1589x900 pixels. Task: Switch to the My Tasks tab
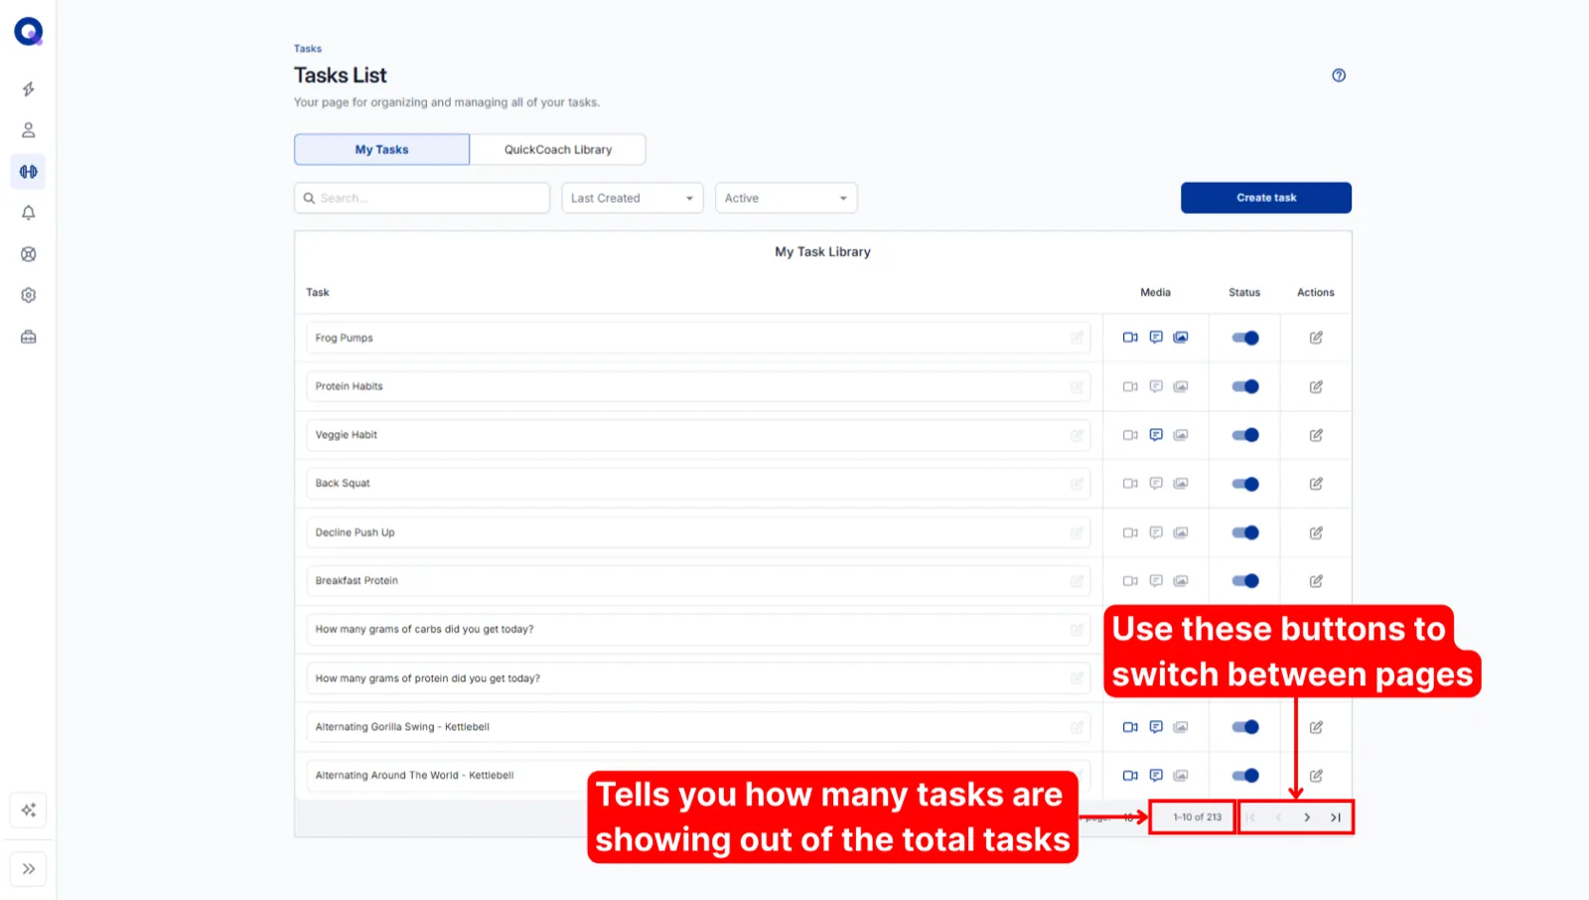381,150
